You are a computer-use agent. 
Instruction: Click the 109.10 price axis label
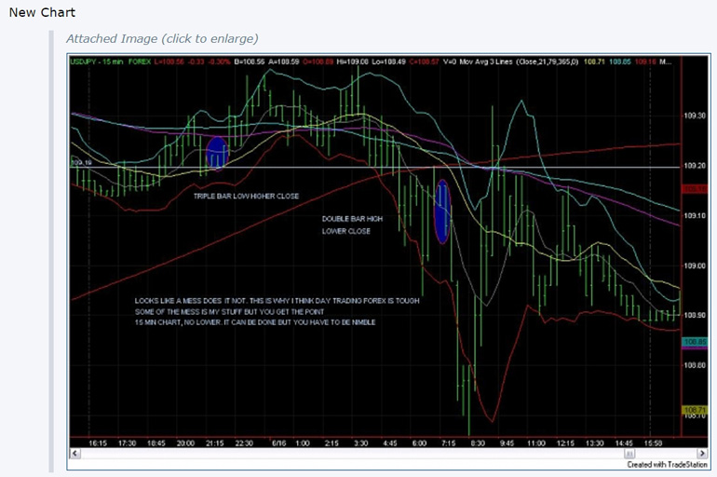tap(695, 216)
